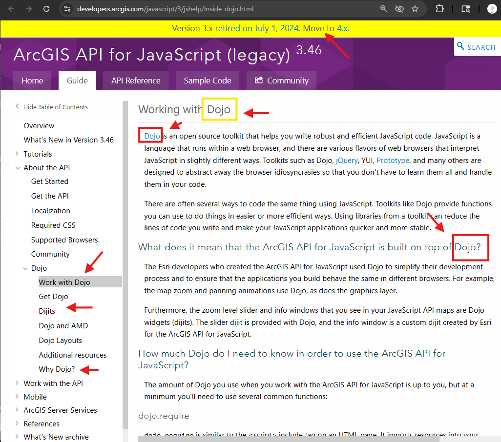Open Get Started in sidebar

pos(49,181)
